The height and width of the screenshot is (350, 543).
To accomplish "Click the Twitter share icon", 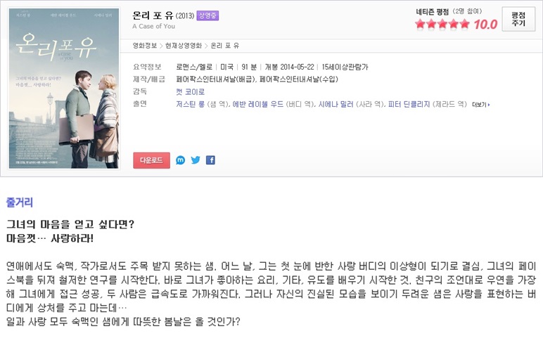I will (x=196, y=160).
